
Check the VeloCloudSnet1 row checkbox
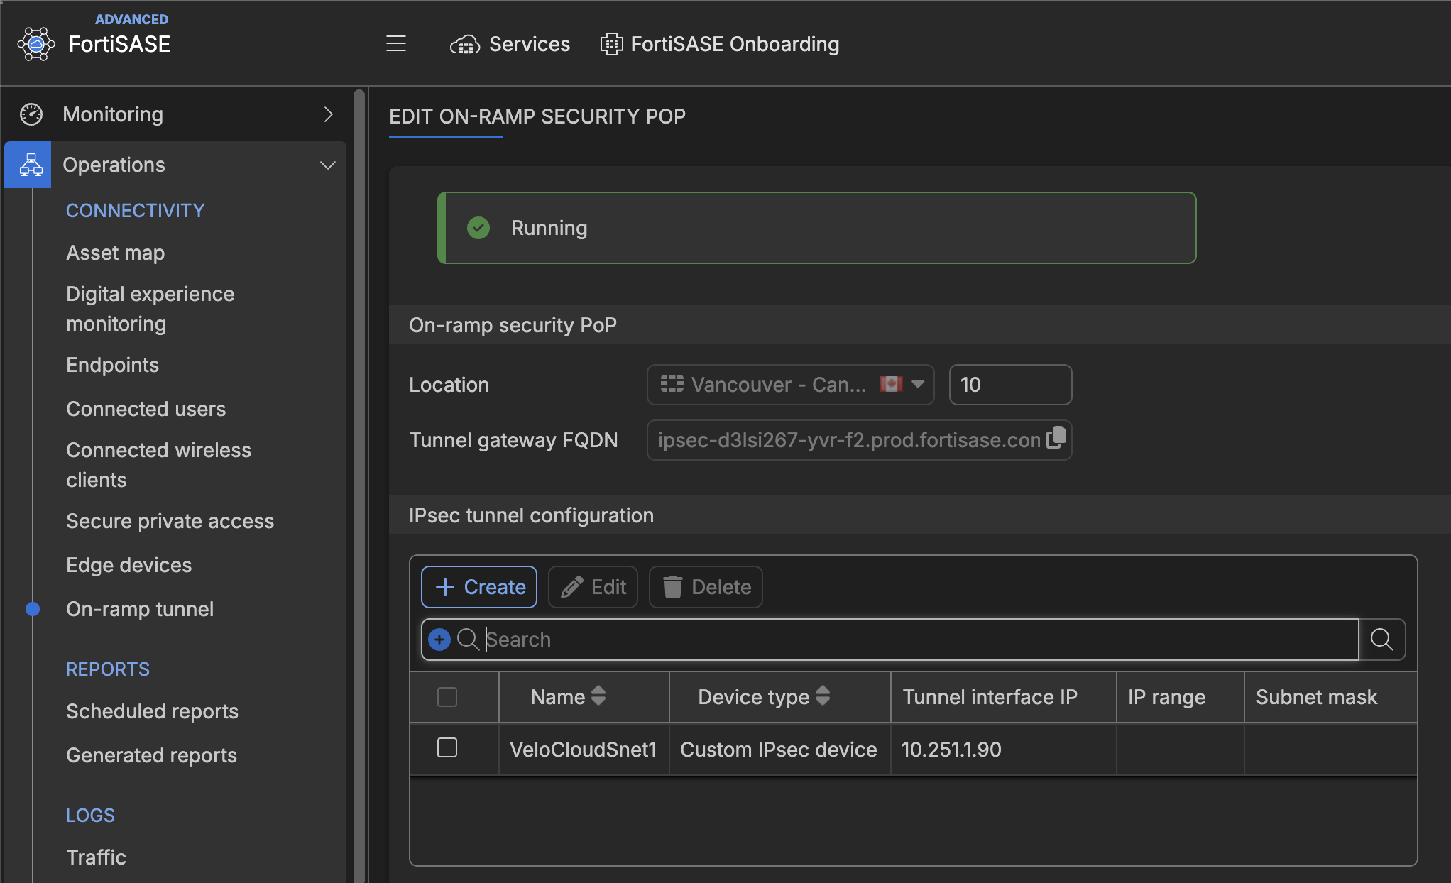click(447, 748)
